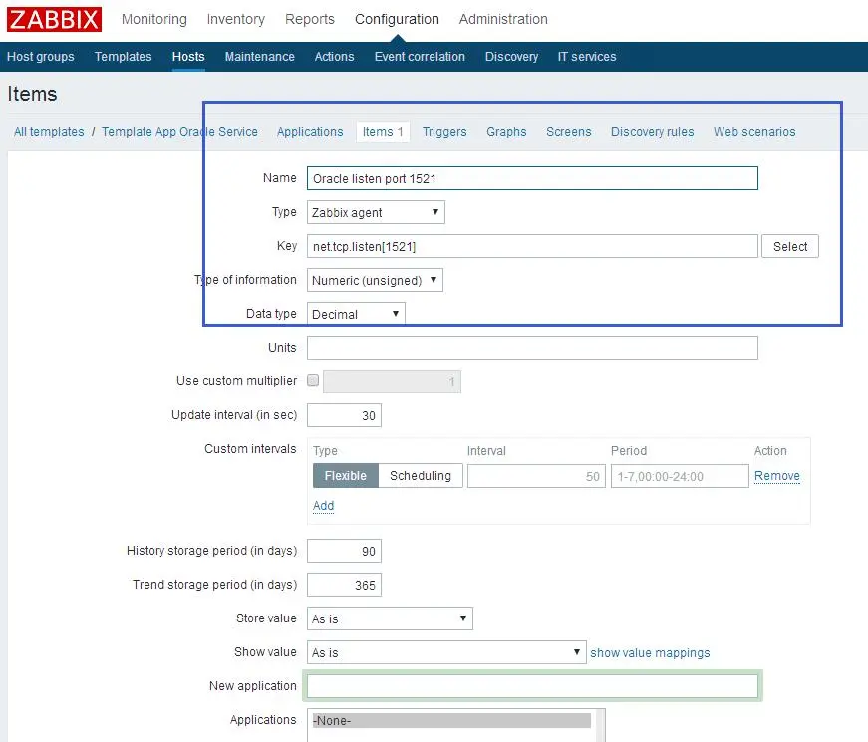The height and width of the screenshot is (742, 868).
Task: Expand the Store value dropdown
Action: tap(390, 618)
